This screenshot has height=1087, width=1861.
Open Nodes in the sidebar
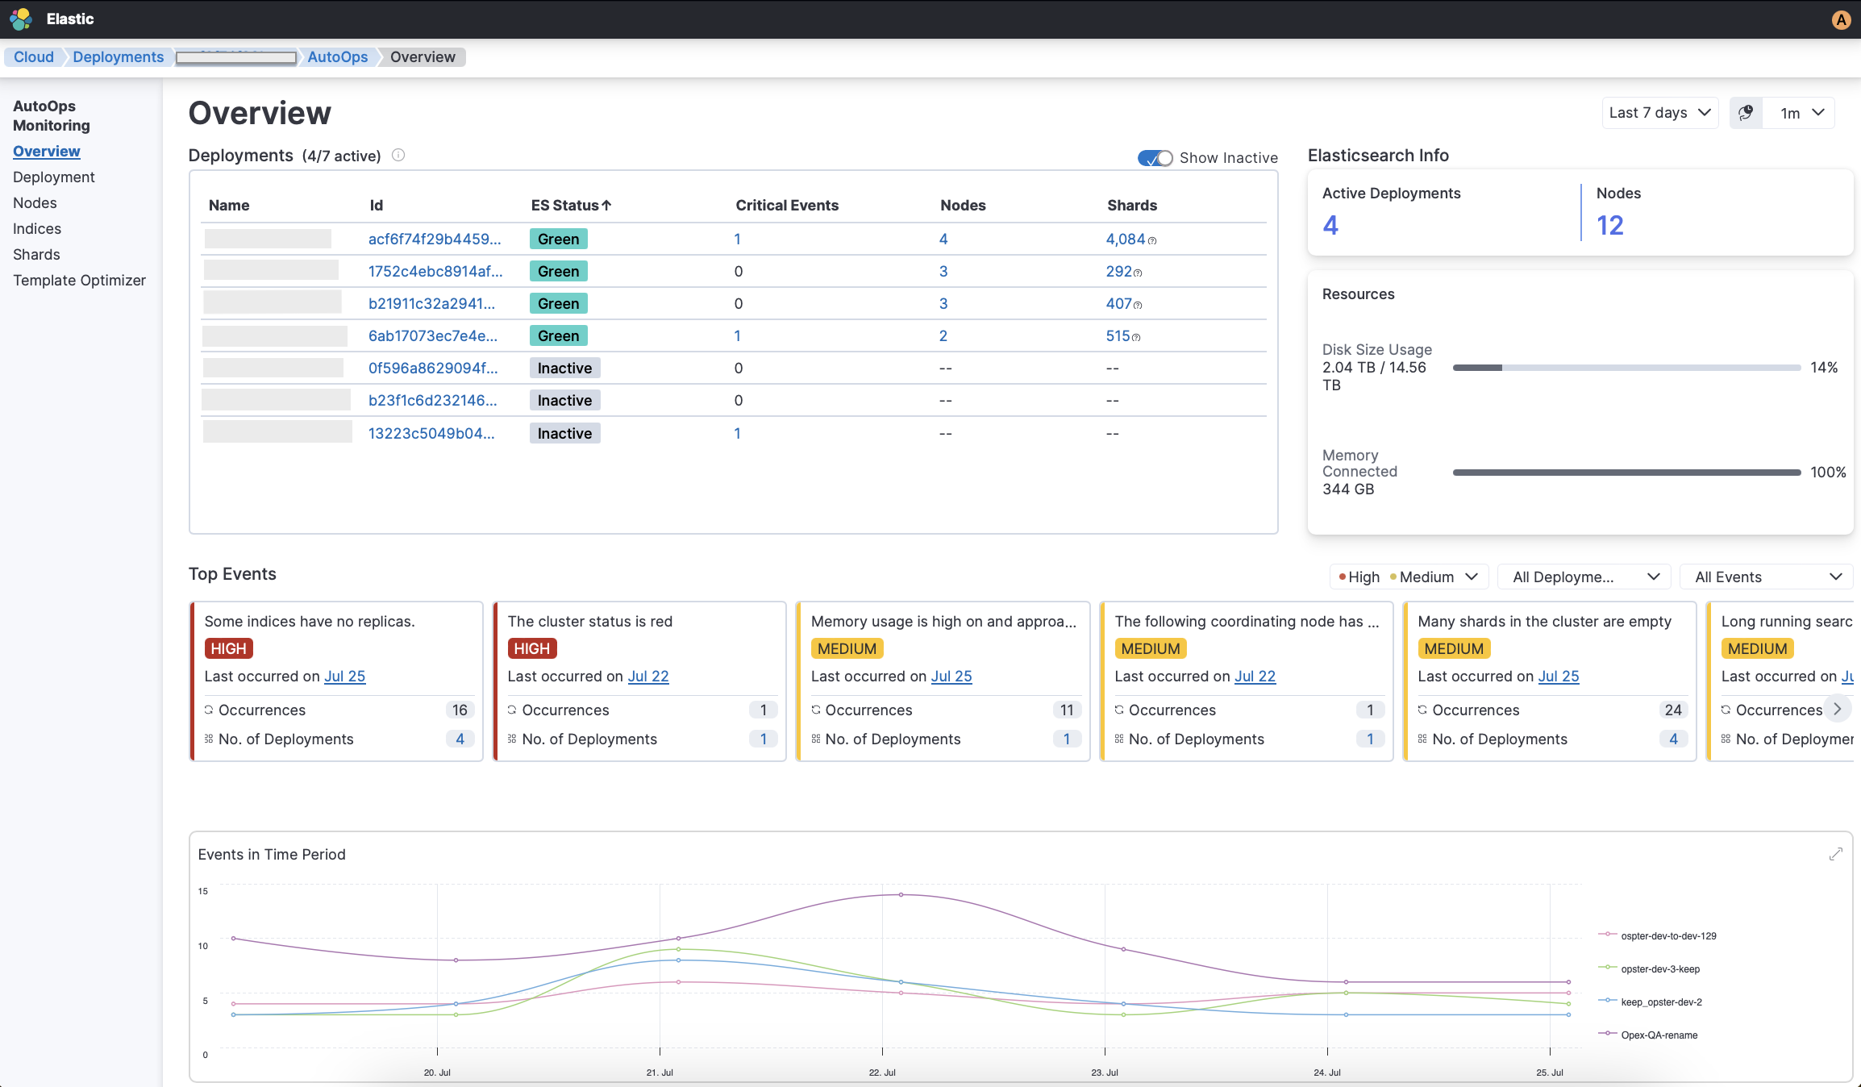pyautogui.click(x=35, y=202)
